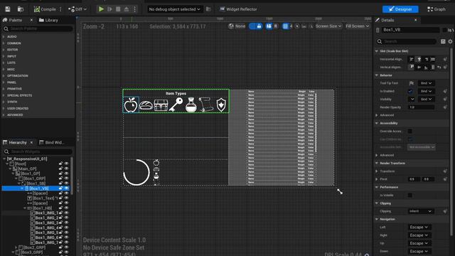Viewport: 455px width, 256px height.
Task: Select the shield image in the canvas
Action: [x=221, y=105]
